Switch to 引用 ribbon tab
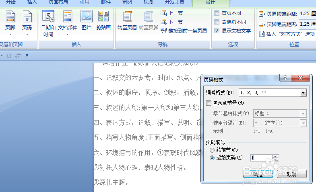Image resolution: width=316 pixels, height=192 pixels. pos(85,2)
